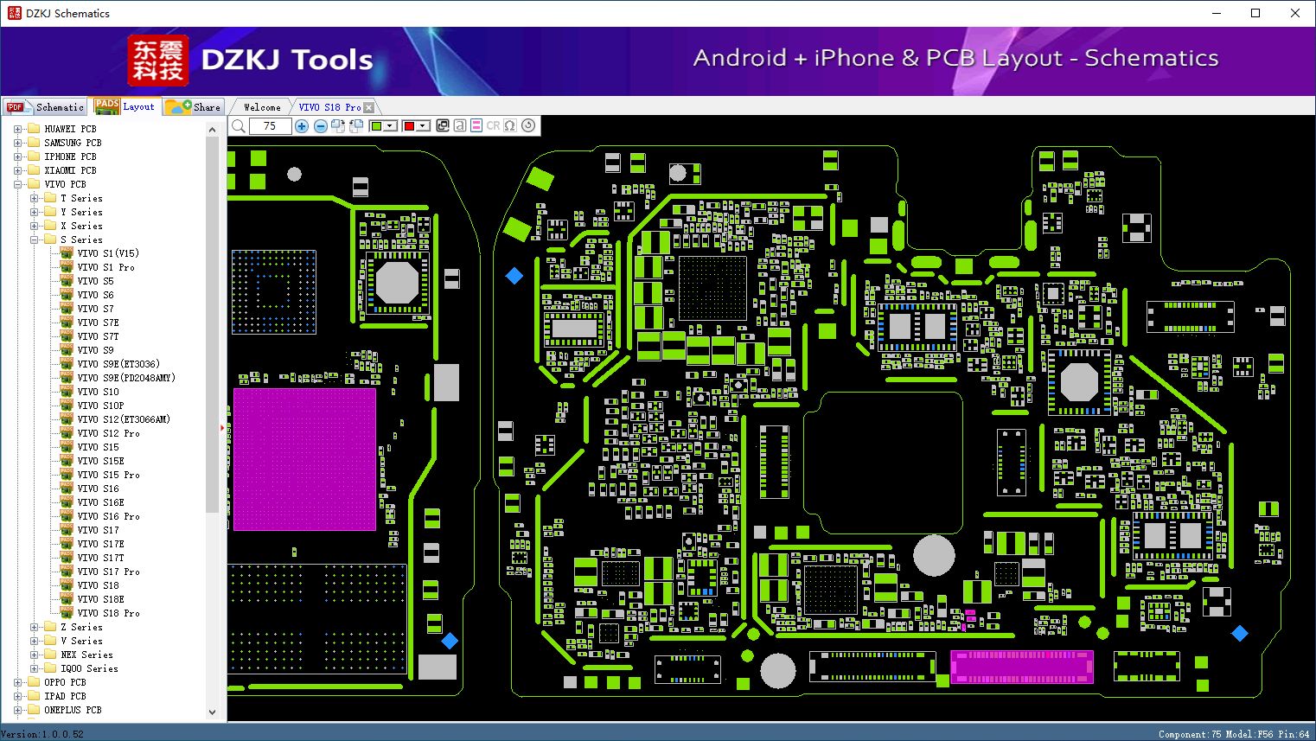Open the red color dropdown
The width and height of the screenshot is (1316, 741).
point(423,126)
